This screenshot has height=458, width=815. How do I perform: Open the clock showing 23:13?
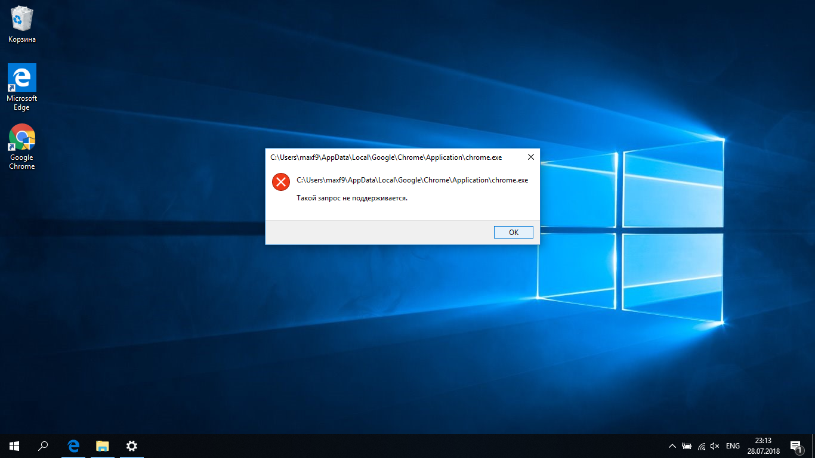[x=763, y=446]
